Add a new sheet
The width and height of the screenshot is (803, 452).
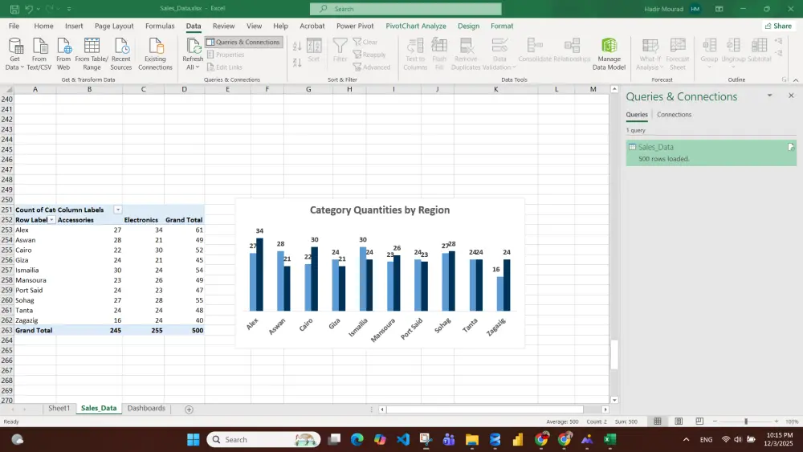(x=189, y=409)
